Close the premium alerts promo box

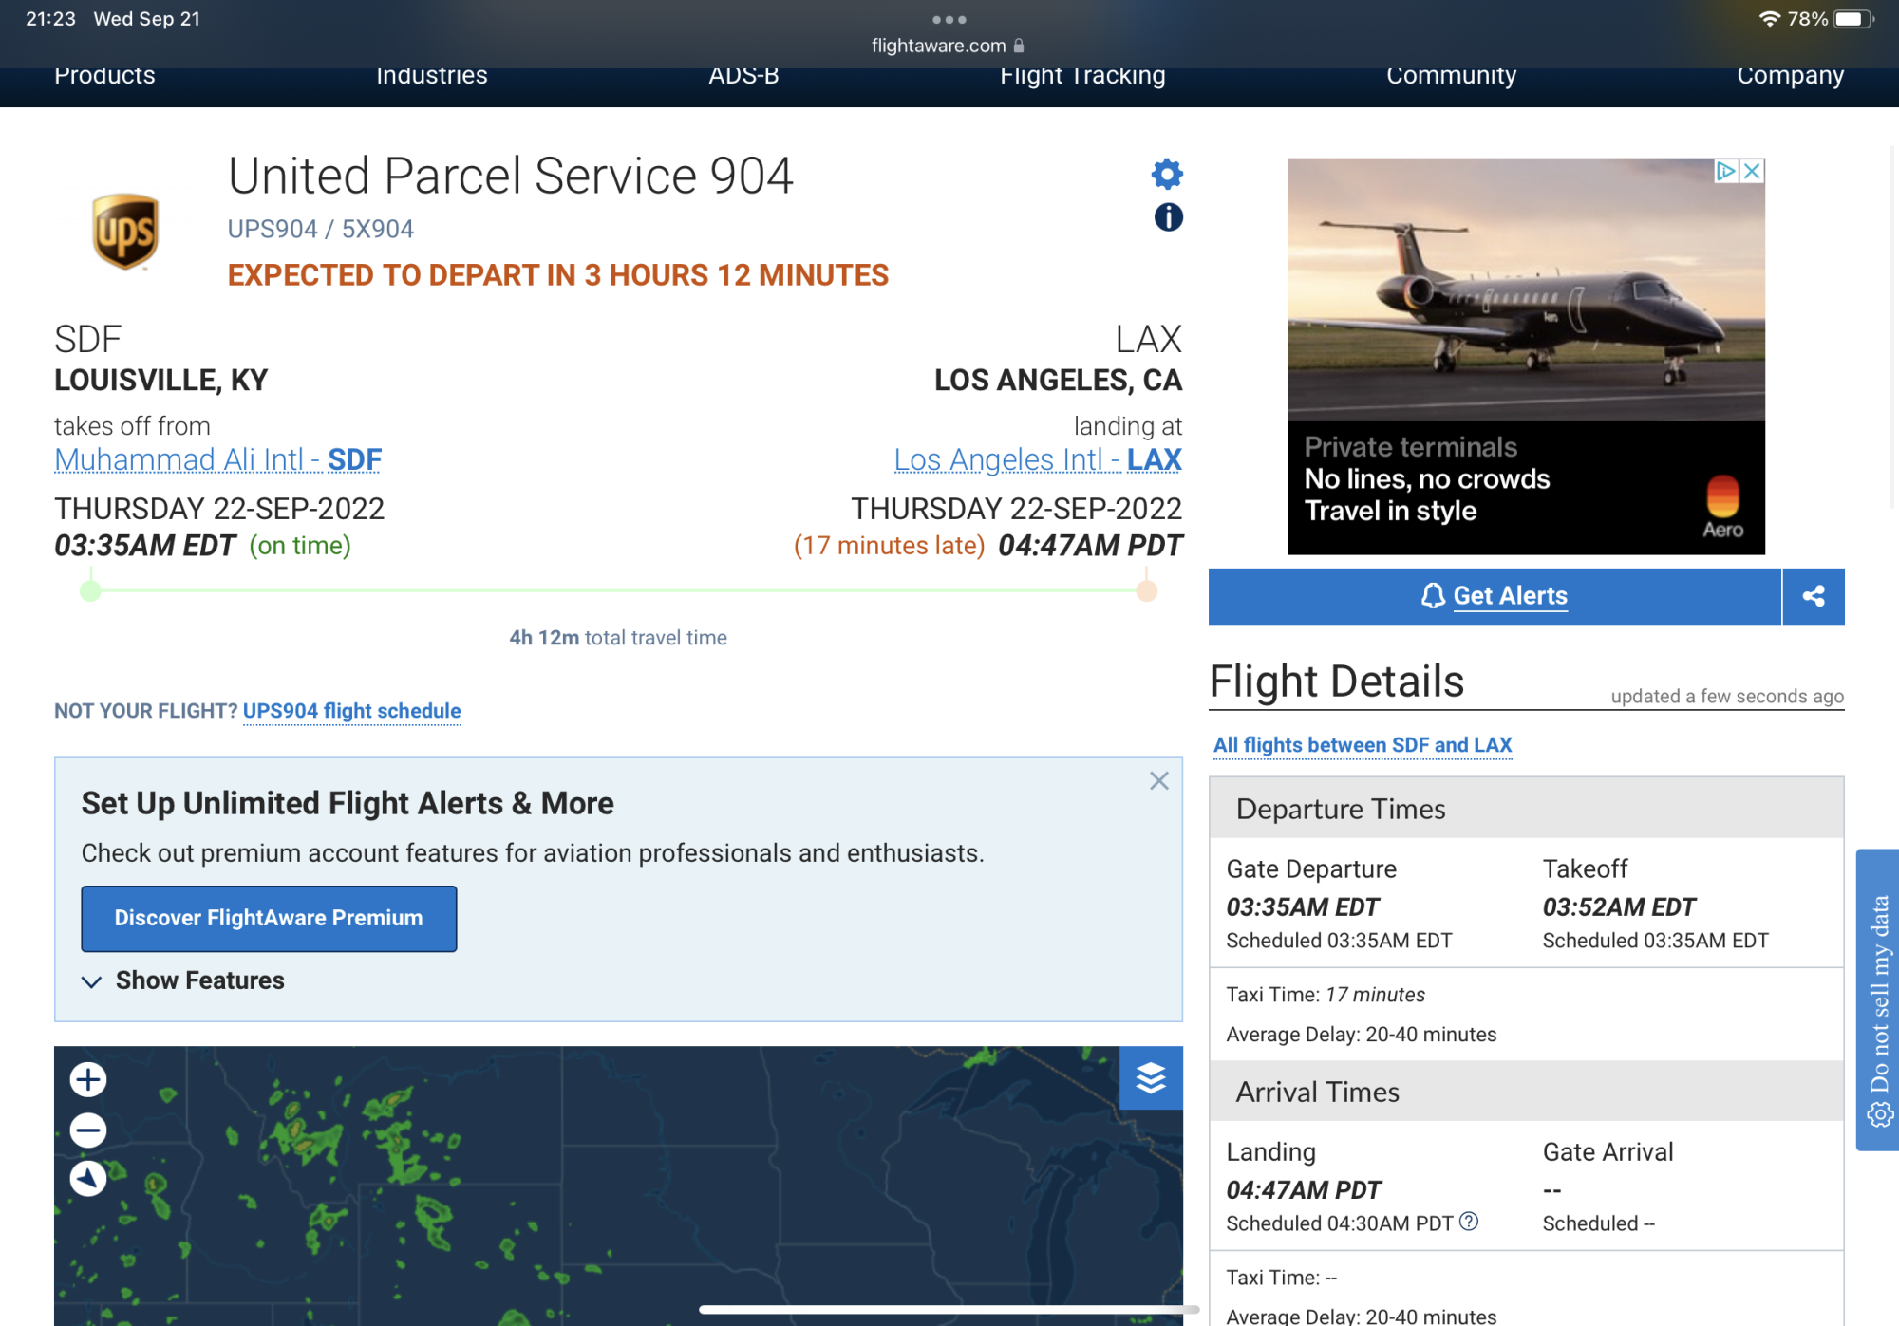coord(1158,781)
